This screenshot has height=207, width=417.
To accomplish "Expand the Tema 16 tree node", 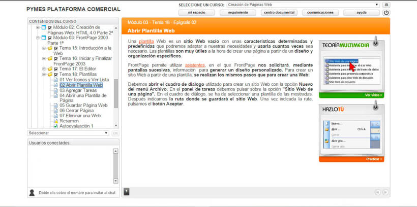I will tap(44, 59).
